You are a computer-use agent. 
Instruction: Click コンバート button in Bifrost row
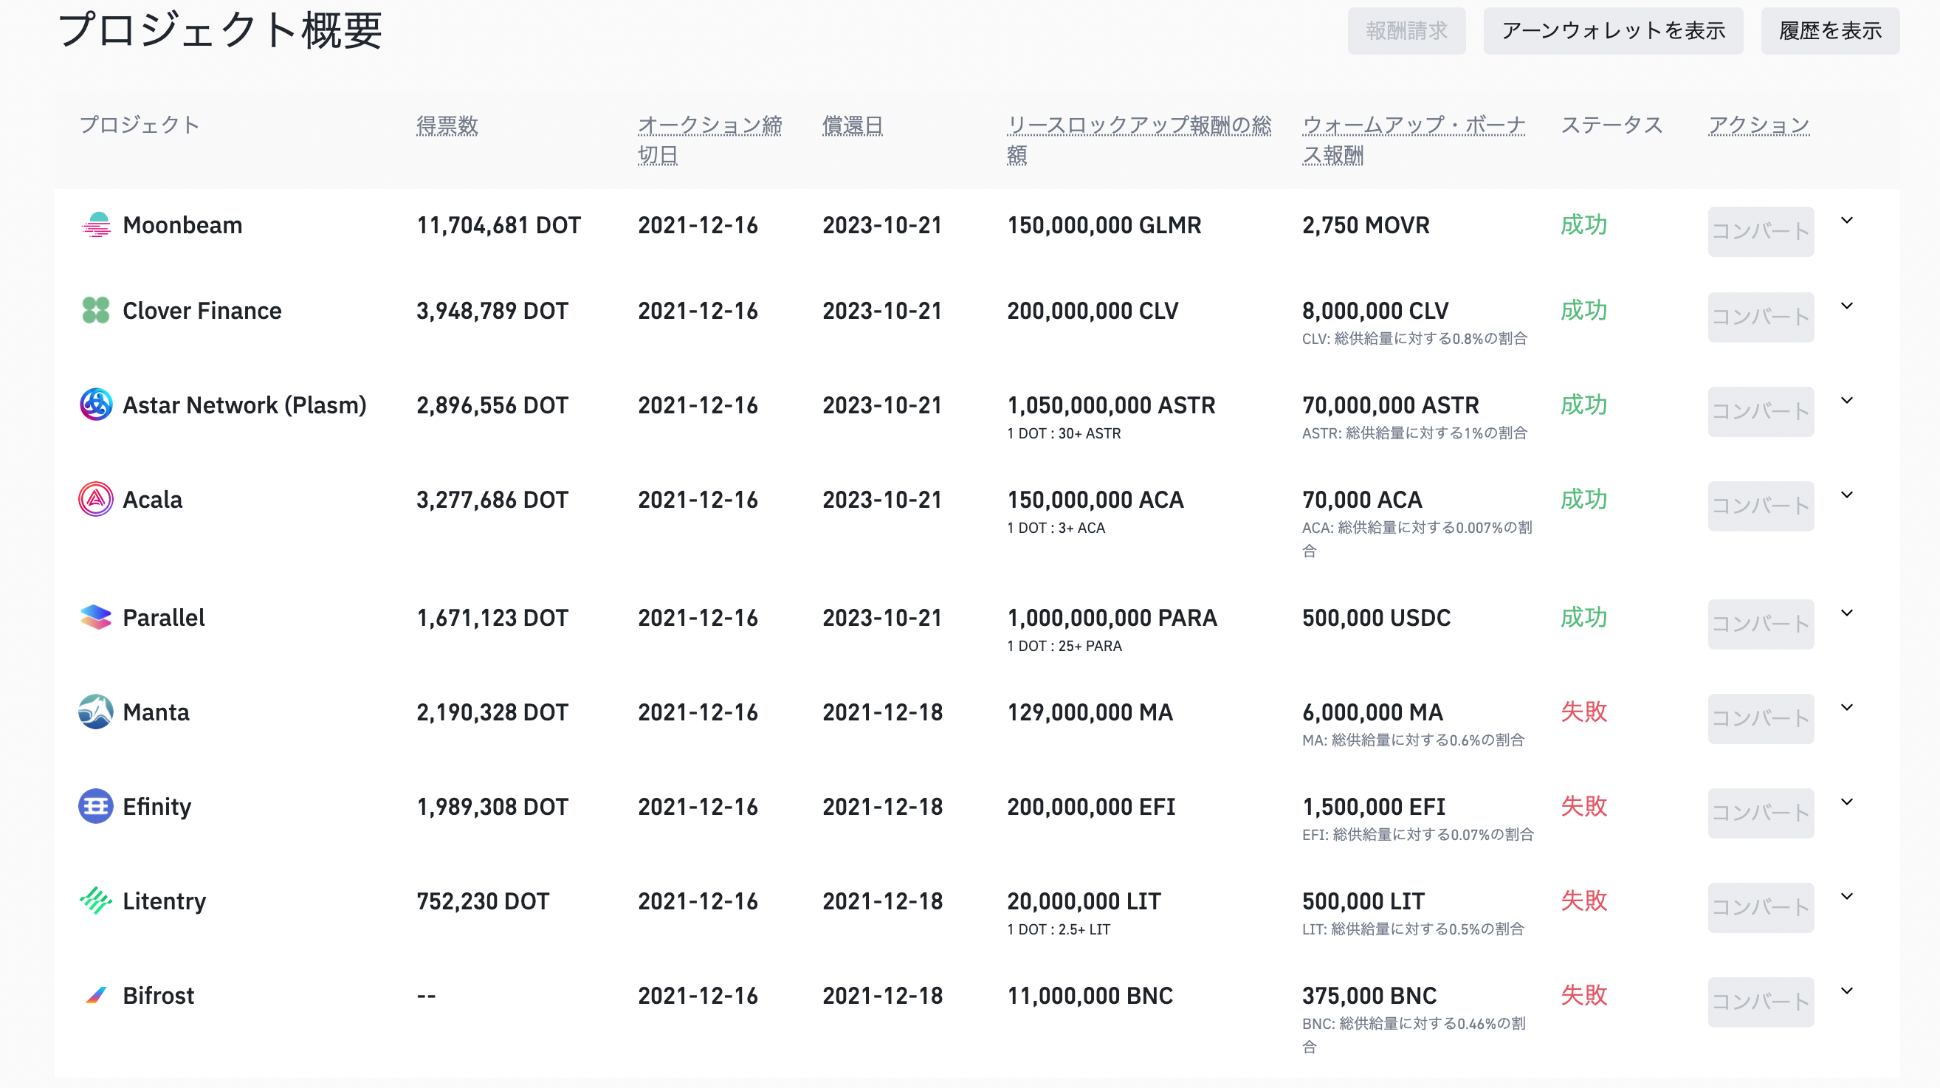coord(1761,1002)
